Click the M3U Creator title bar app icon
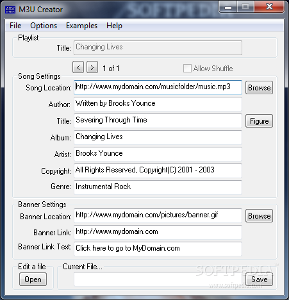The image size is (289, 300). click(x=10, y=10)
